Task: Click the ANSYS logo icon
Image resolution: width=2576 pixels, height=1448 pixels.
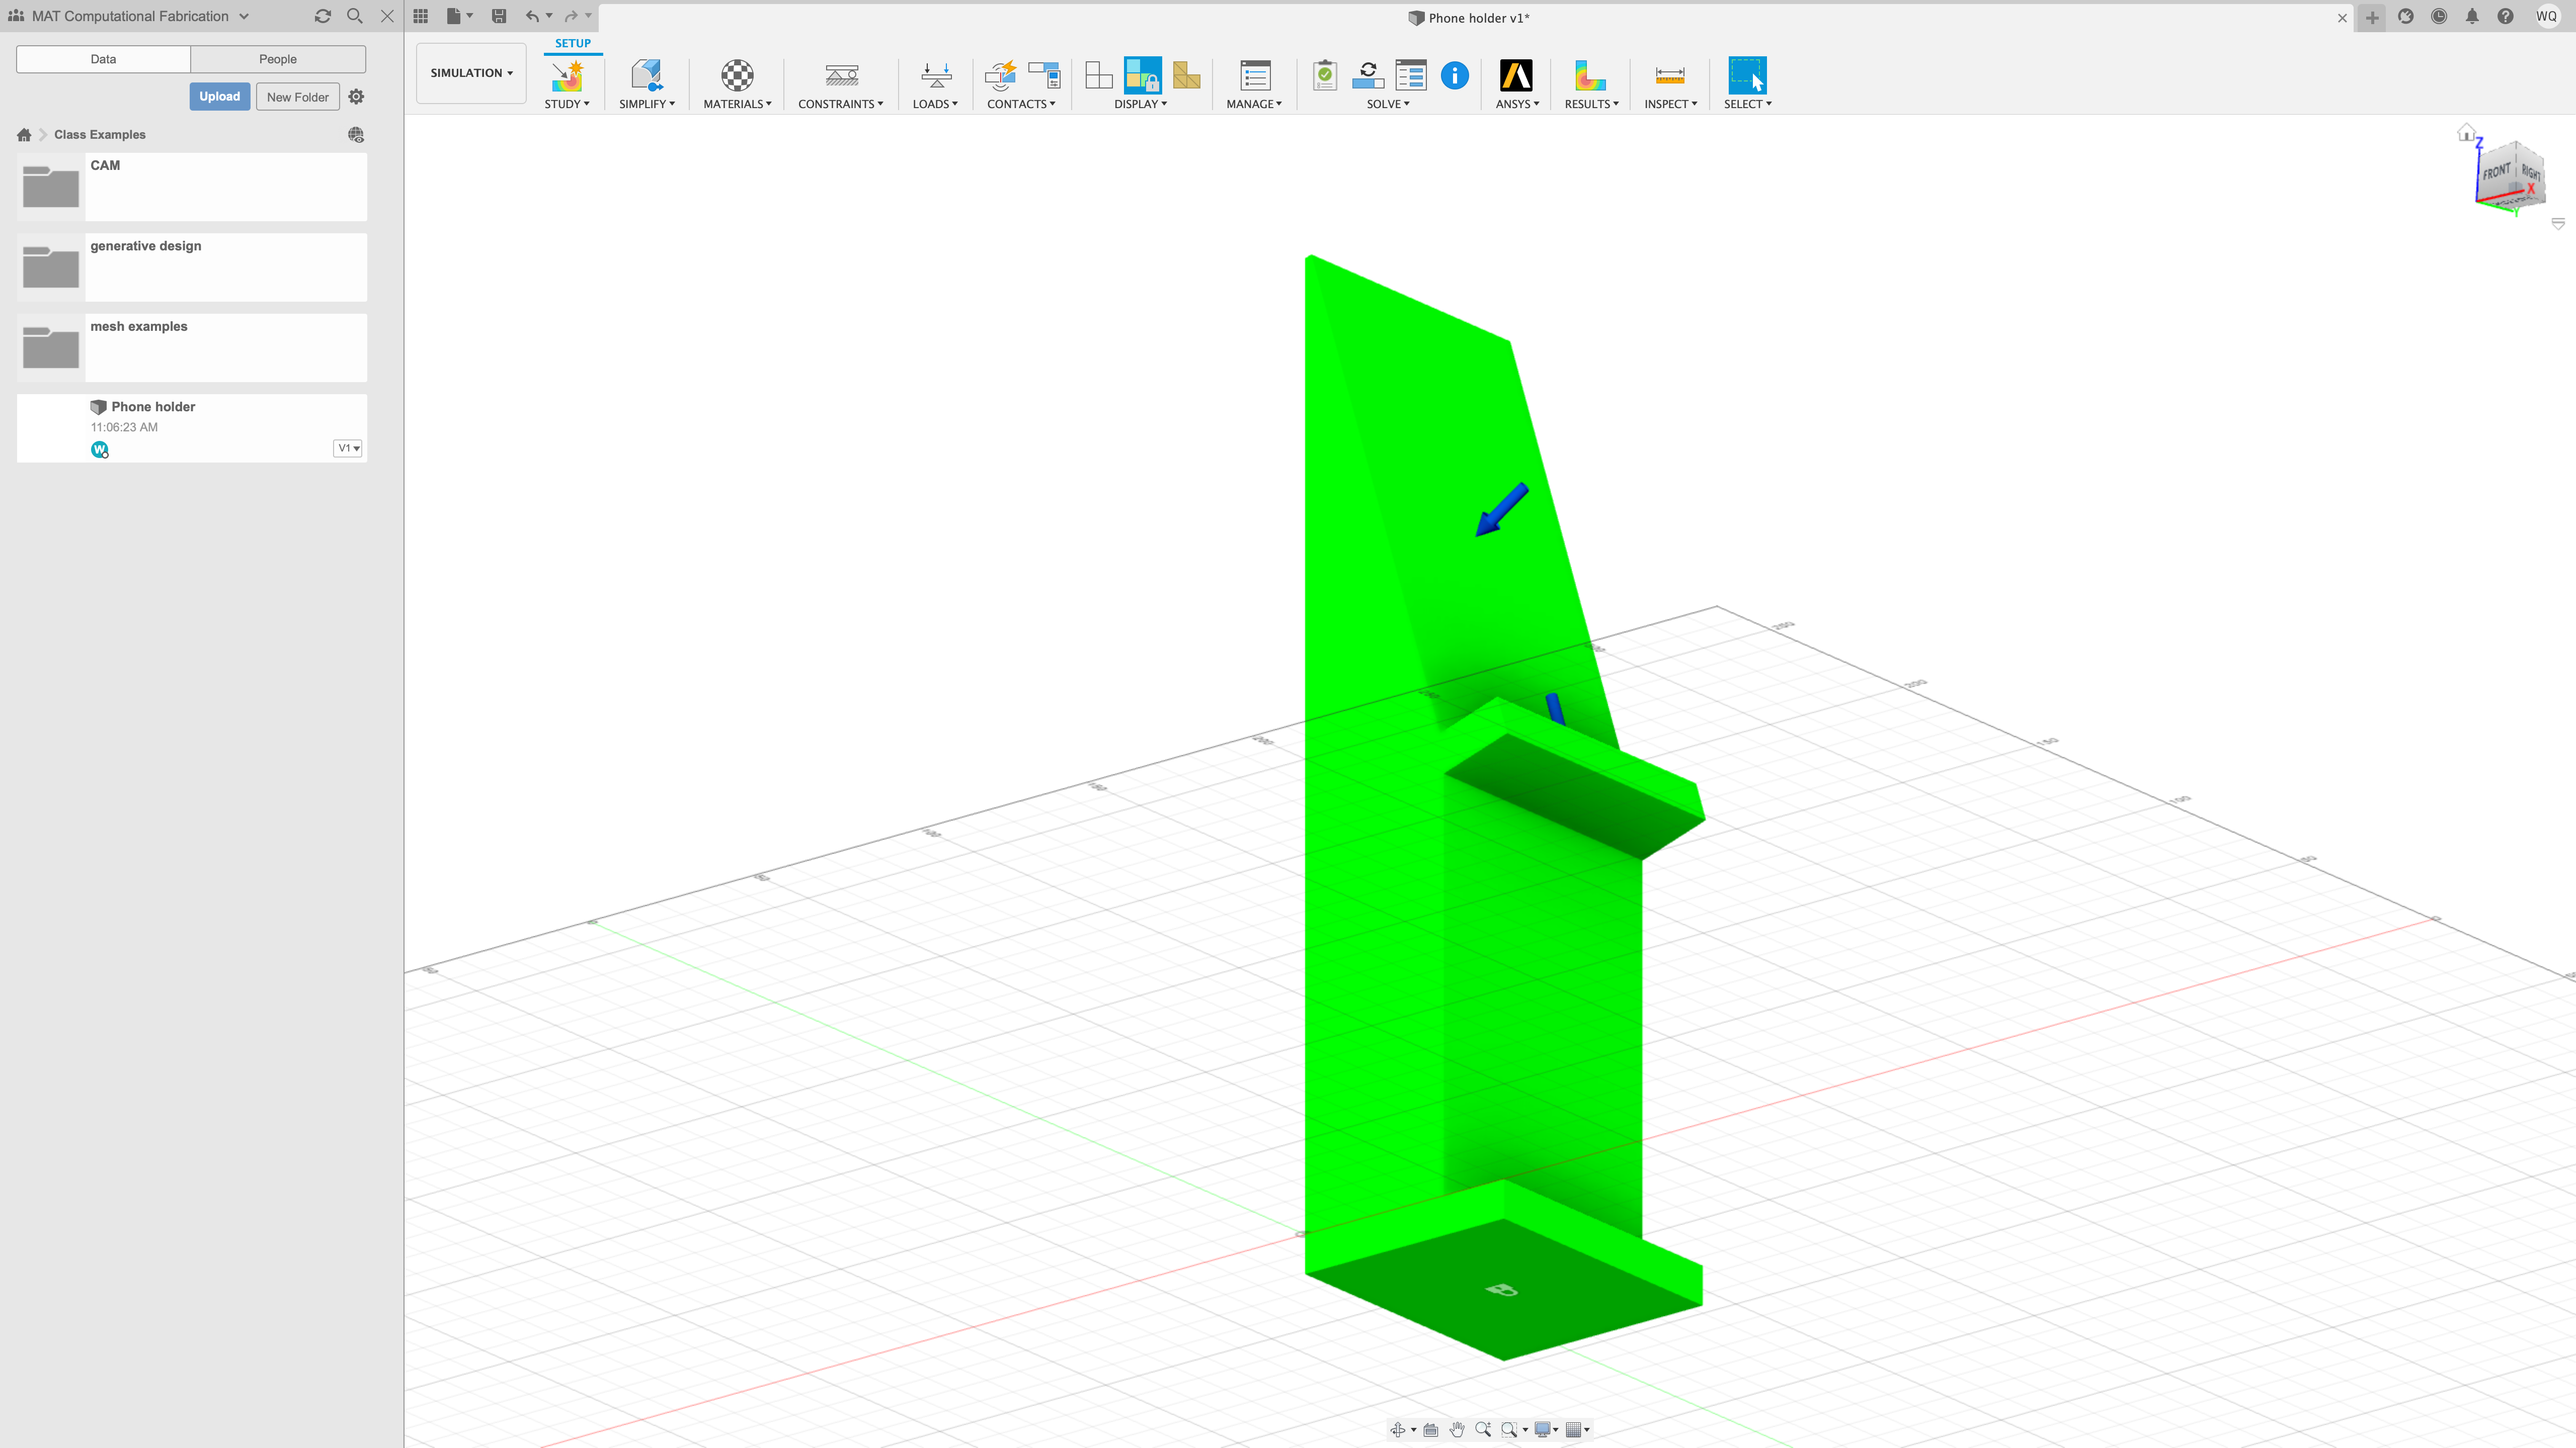Action: [x=1516, y=76]
